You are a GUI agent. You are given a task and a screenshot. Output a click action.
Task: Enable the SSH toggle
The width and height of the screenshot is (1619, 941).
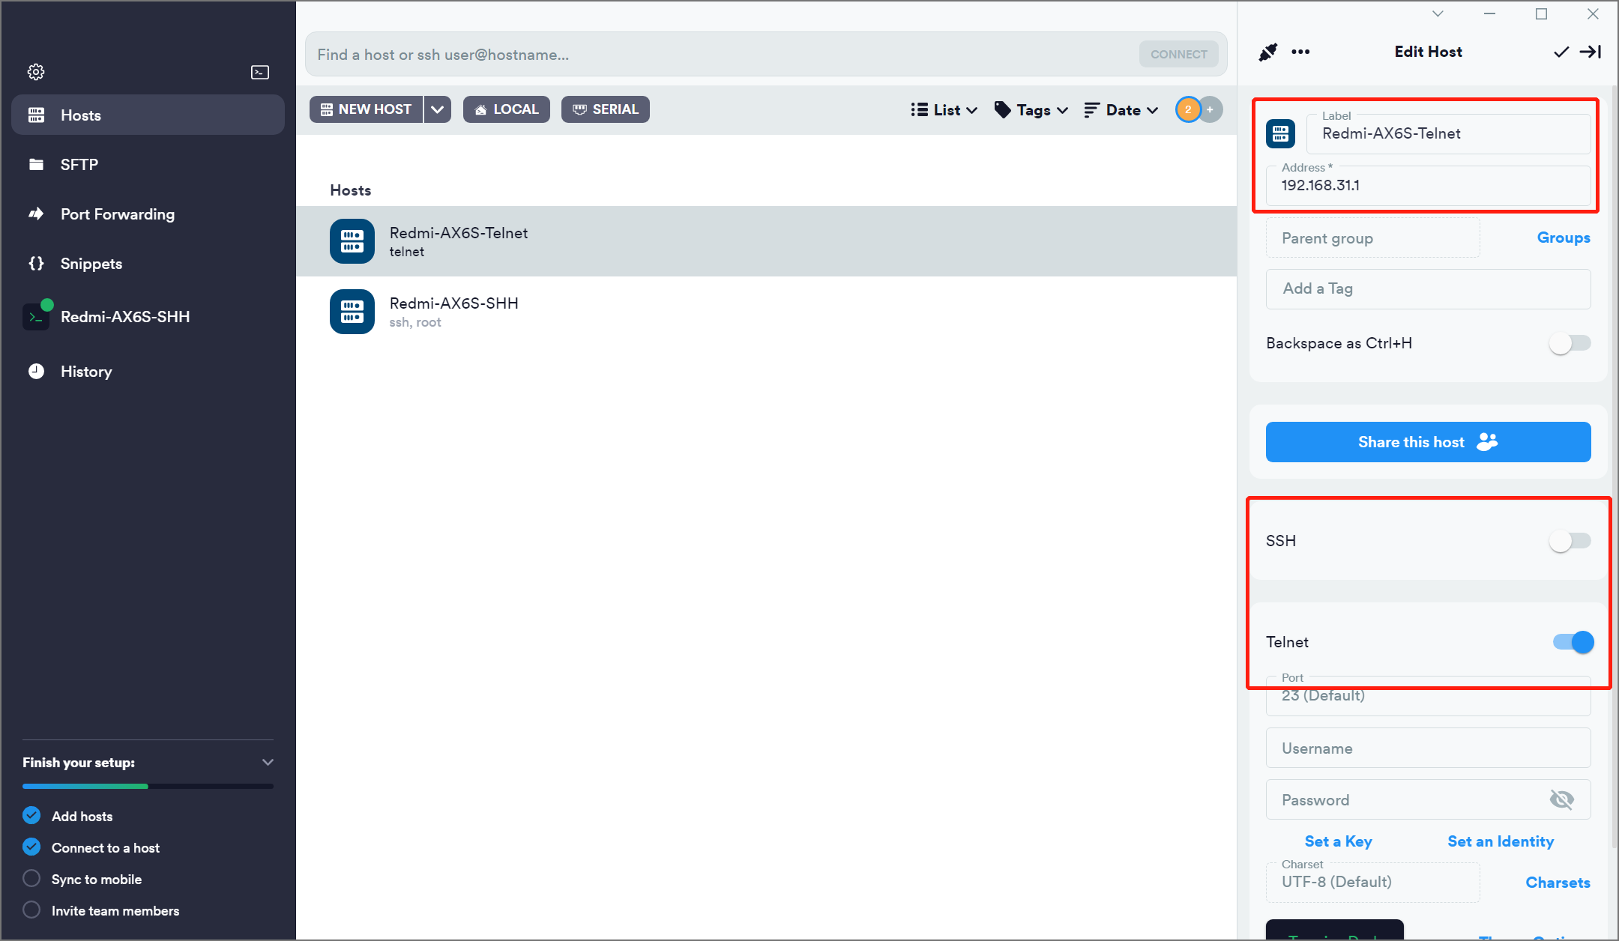tap(1570, 541)
